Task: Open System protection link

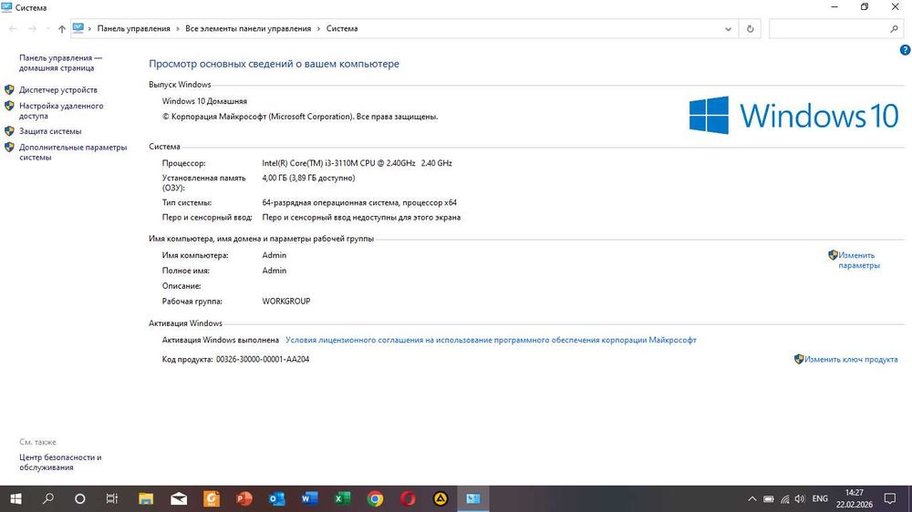Action: click(50, 131)
